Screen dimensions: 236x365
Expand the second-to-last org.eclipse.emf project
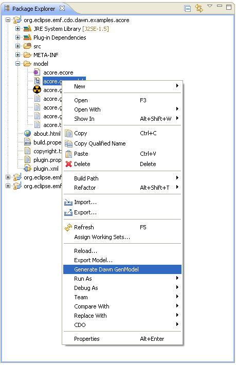point(8,177)
